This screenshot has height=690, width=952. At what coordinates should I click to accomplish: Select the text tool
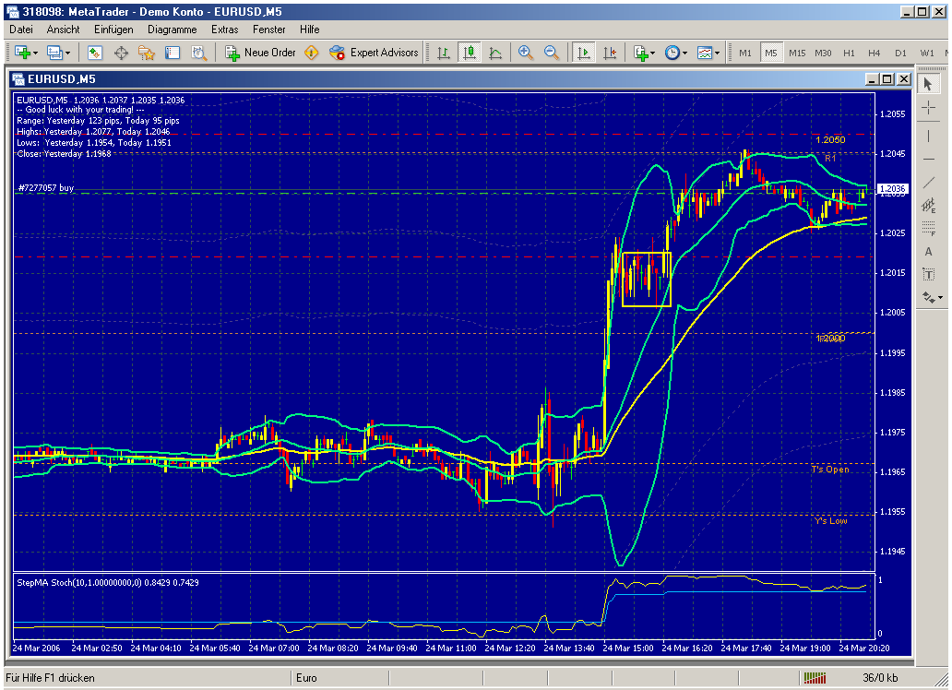coord(928,252)
